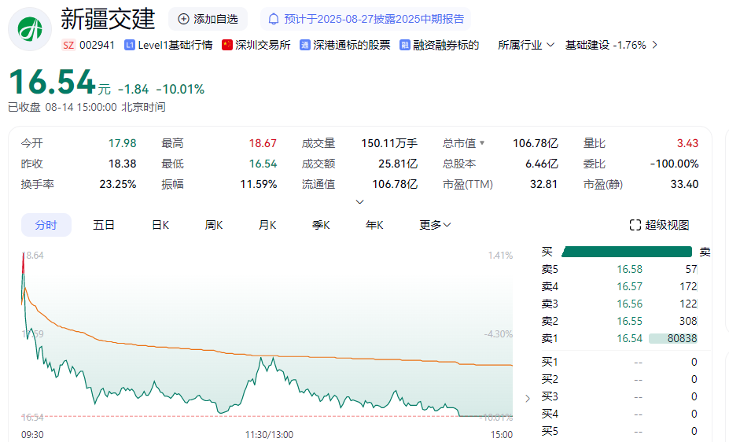This screenshot has width=729, height=442.
Task: Expand more quote details chevron
Action: (x=359, y=201)
